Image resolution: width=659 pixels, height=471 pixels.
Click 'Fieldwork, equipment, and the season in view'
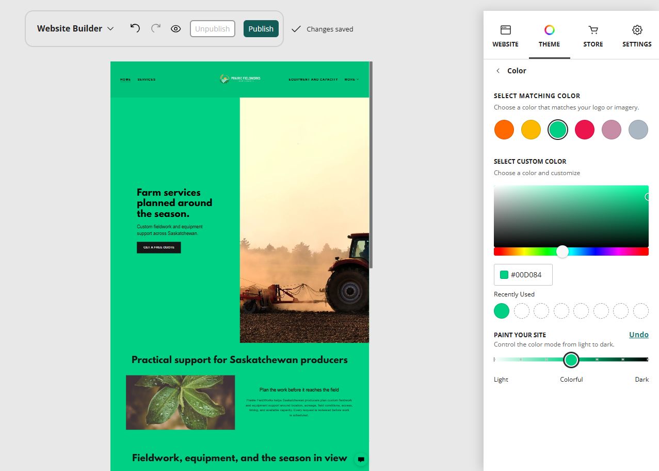pos(239,458)
